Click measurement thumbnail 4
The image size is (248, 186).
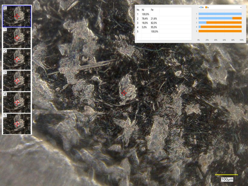tap(17, 102)
